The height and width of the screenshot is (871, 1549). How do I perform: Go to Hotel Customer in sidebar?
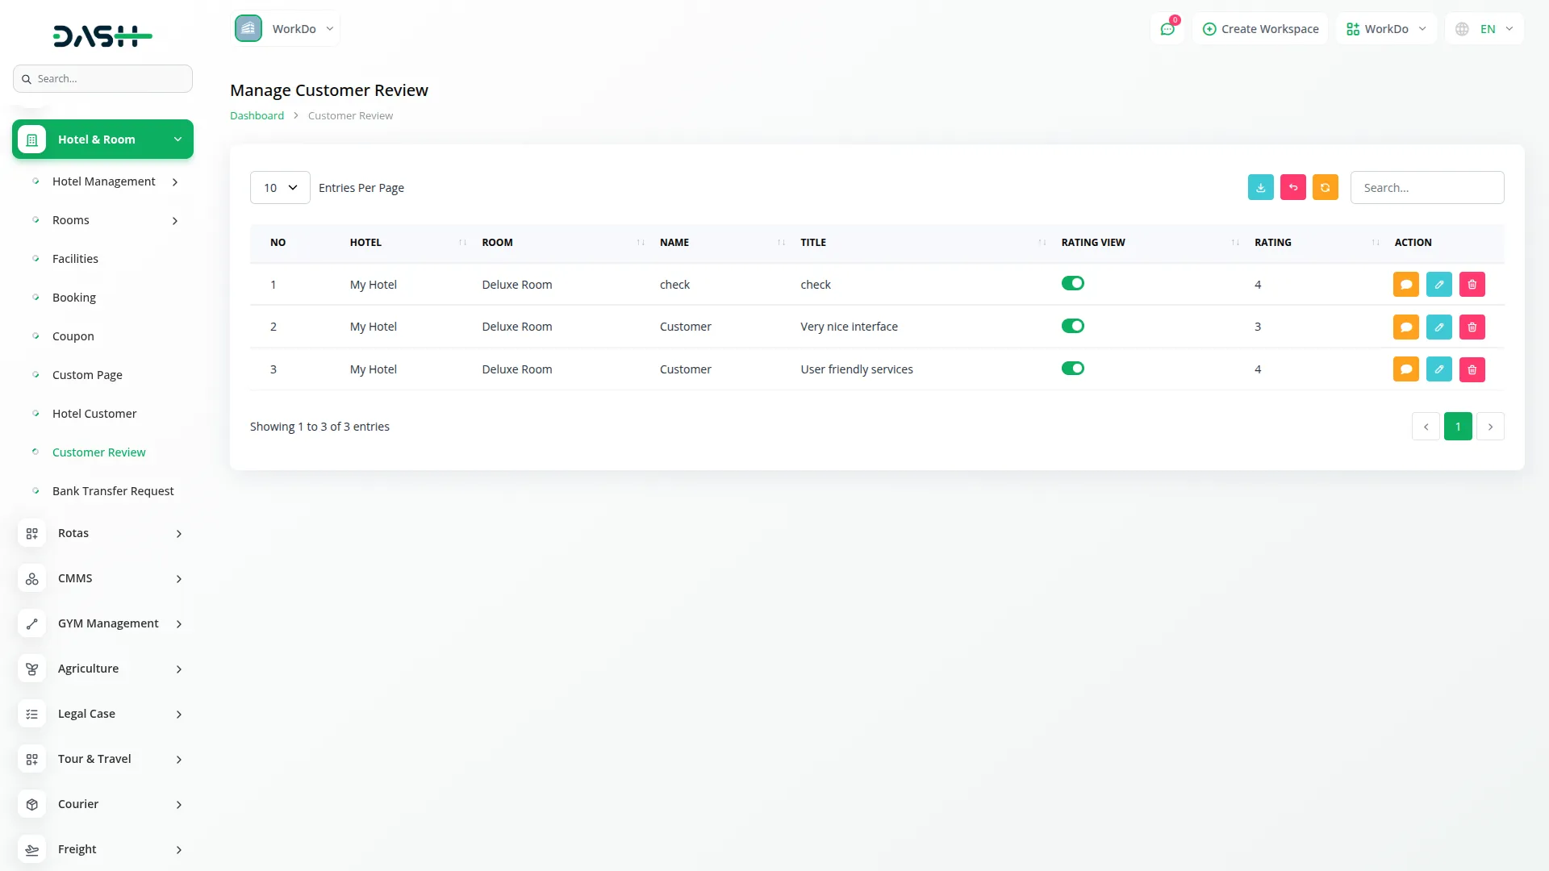tap(94, 414)
